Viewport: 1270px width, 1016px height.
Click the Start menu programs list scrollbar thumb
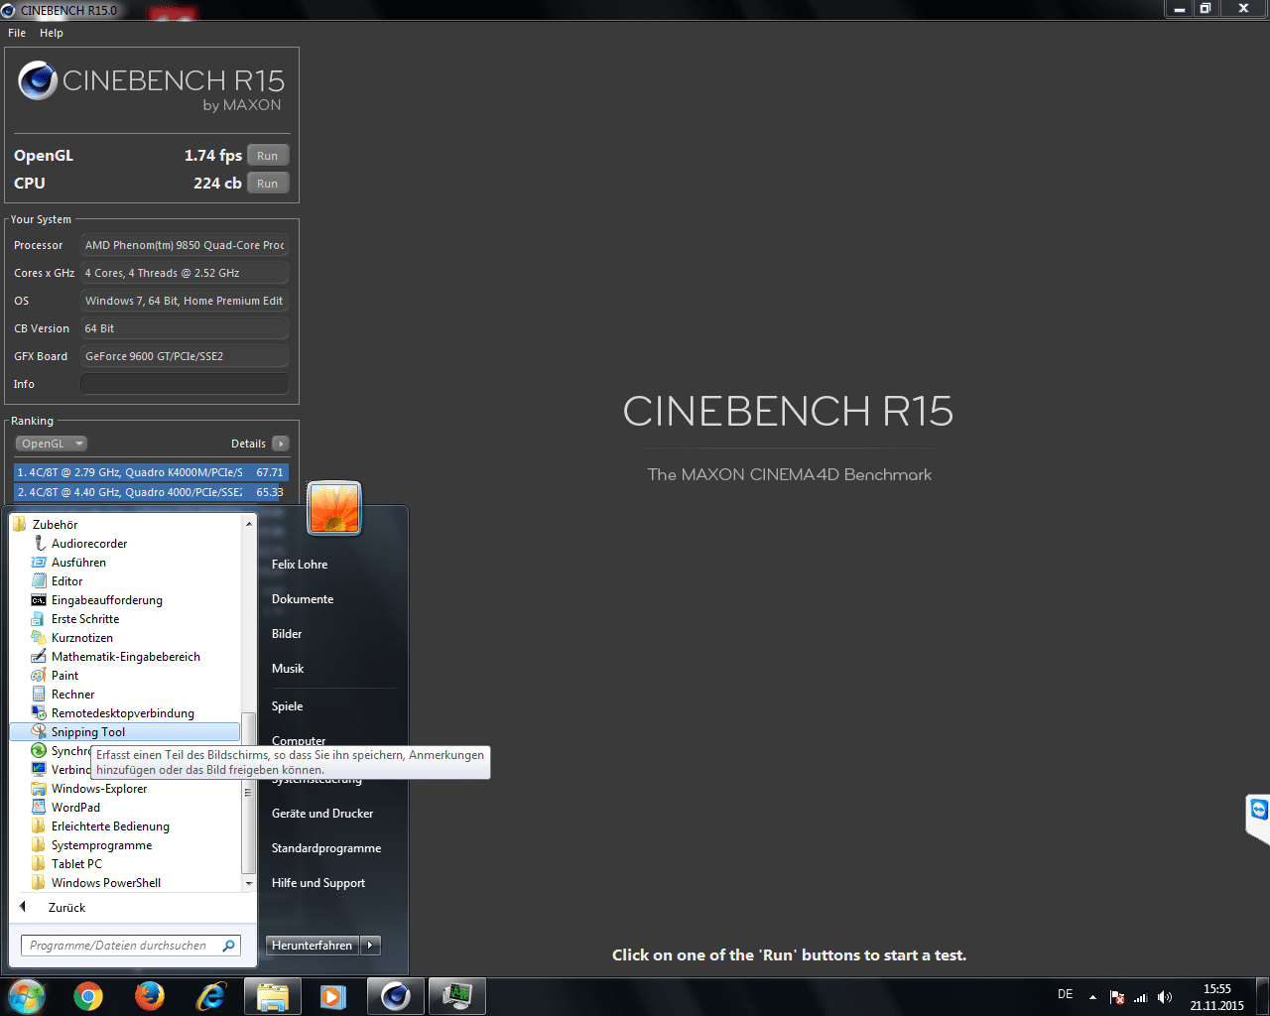(248, 793)
